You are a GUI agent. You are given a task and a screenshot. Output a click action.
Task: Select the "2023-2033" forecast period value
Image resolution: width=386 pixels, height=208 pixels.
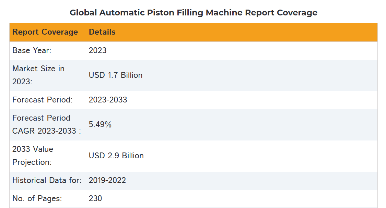click(x=108, y=100)
